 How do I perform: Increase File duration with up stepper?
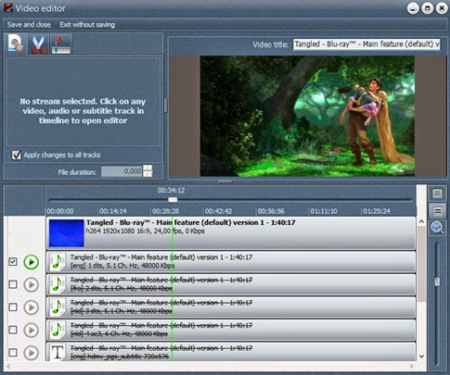coord(148,169)
